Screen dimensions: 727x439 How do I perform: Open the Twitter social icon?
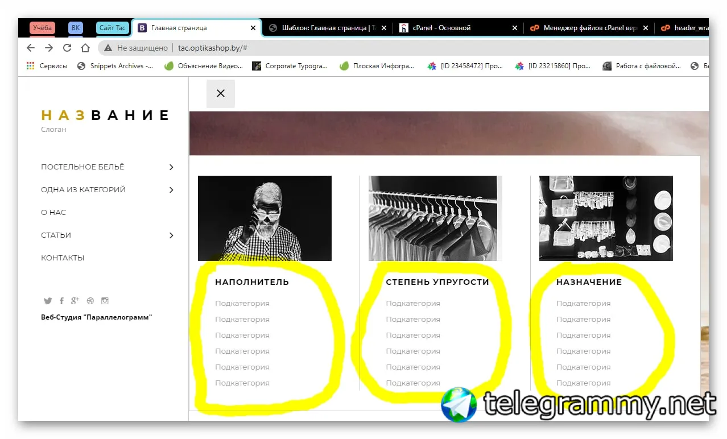pos(48,301)
